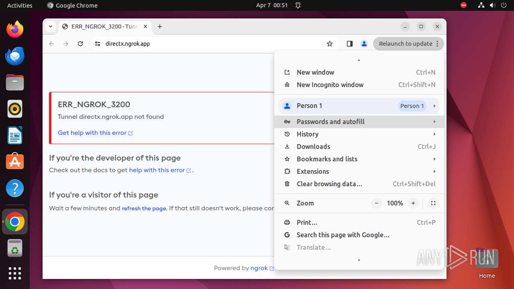Open the Home desktop folder
514x289 pixels.
(x=487, y=263)
